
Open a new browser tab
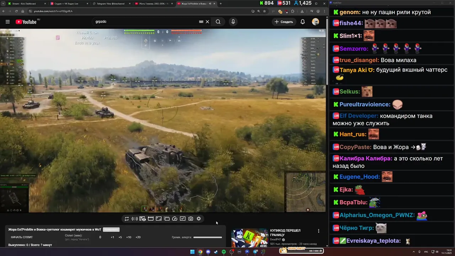[220, 4]
